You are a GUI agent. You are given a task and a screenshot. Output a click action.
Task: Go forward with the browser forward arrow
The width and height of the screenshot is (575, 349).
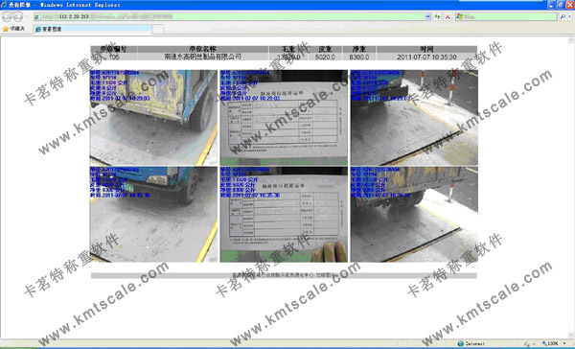tap(18, 16)
